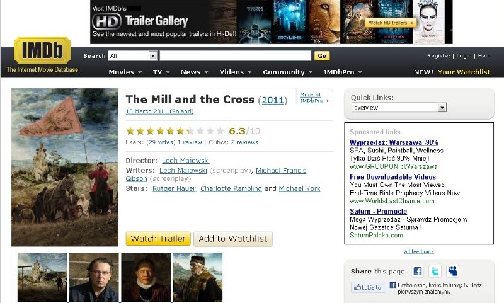
Task: Click the Watch HD trailers banner button
Action: [x=391, y=23]
